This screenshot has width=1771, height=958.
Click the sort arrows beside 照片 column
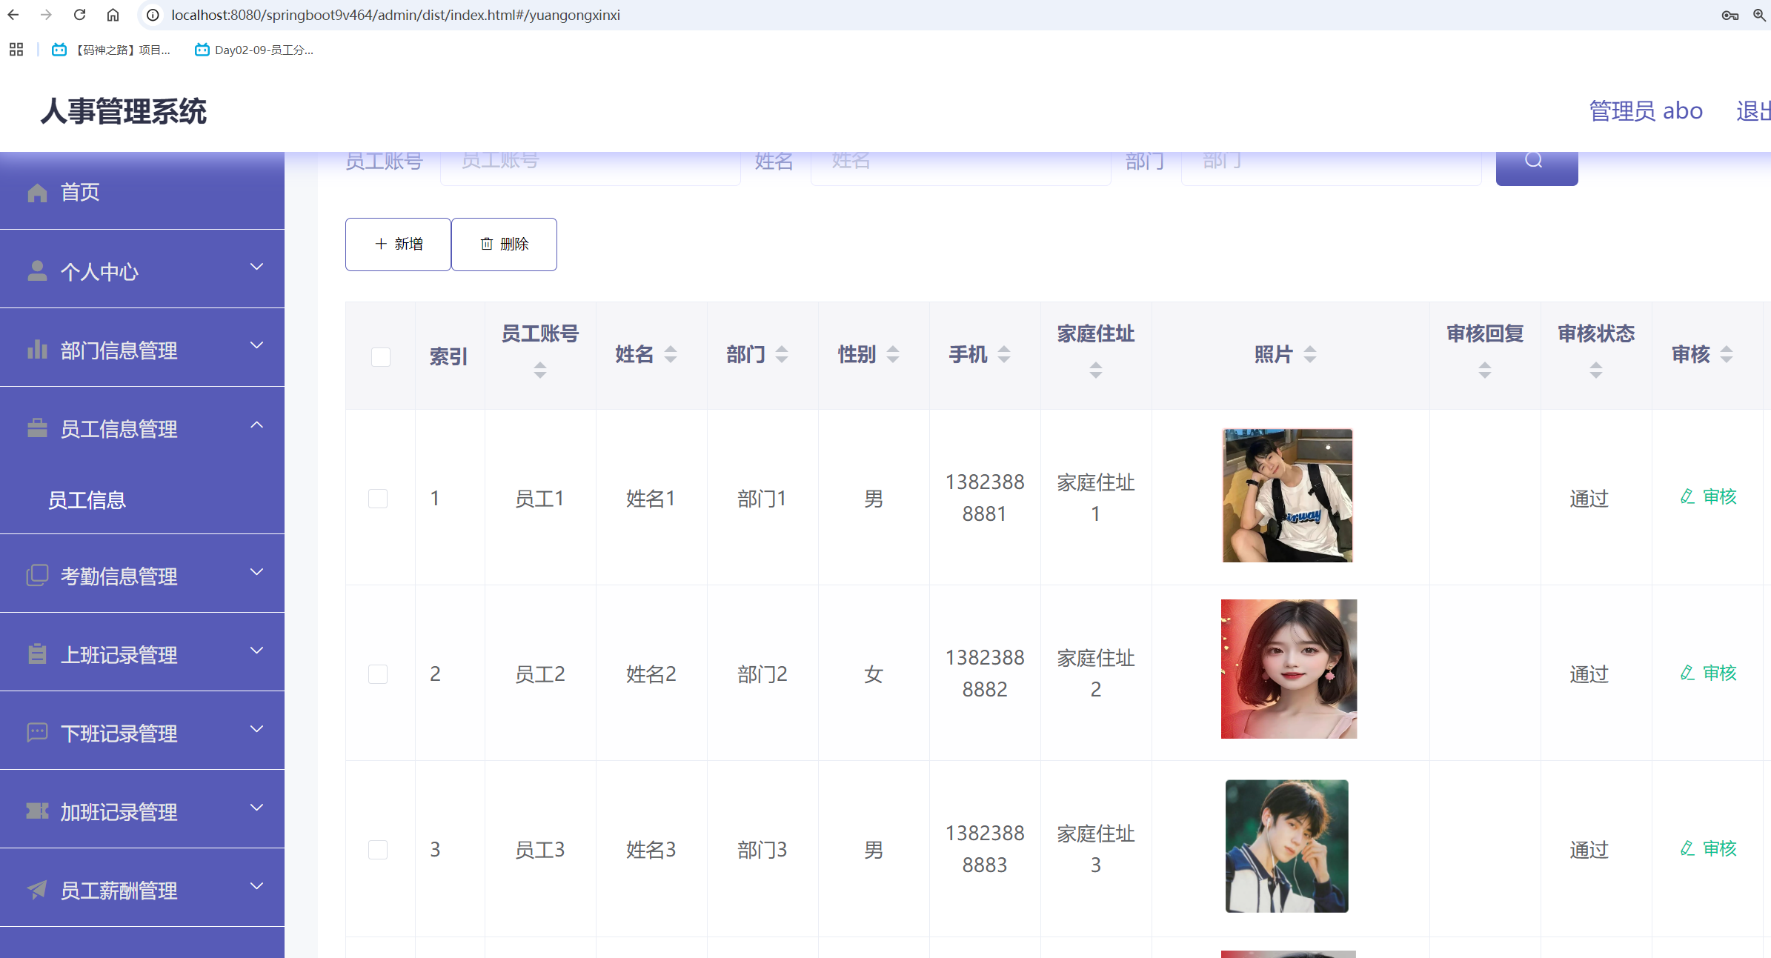[x=1310, y=355]
